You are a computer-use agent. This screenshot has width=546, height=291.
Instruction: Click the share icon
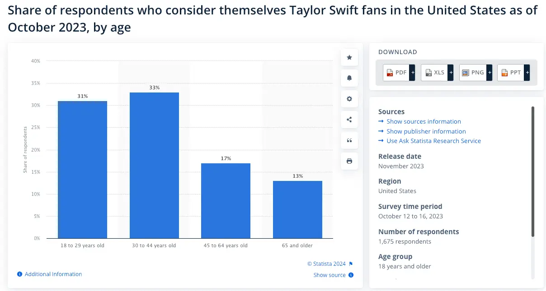(349, 120)
